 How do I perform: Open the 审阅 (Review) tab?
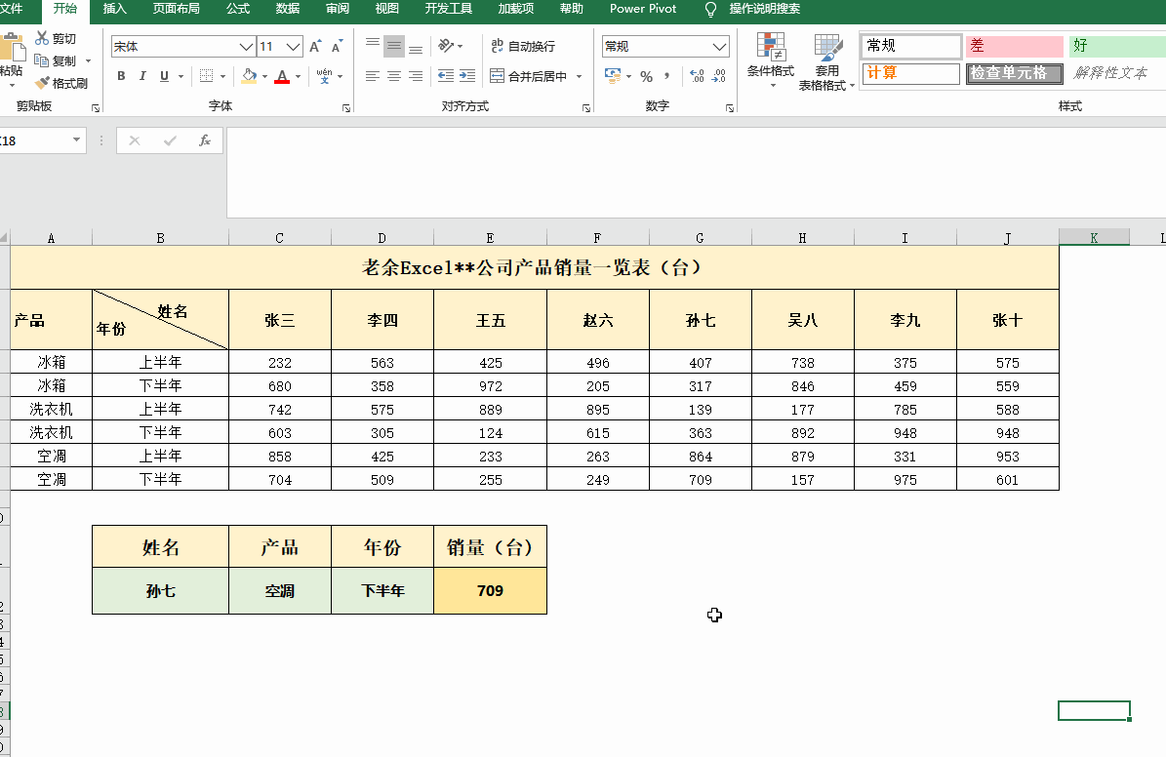(338, 9)
